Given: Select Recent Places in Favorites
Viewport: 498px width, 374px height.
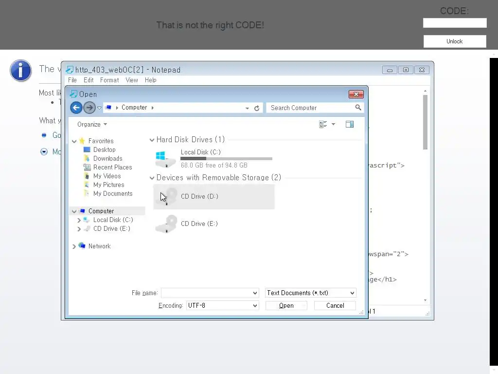Looking at the screenshot, I should pos(112,168).
